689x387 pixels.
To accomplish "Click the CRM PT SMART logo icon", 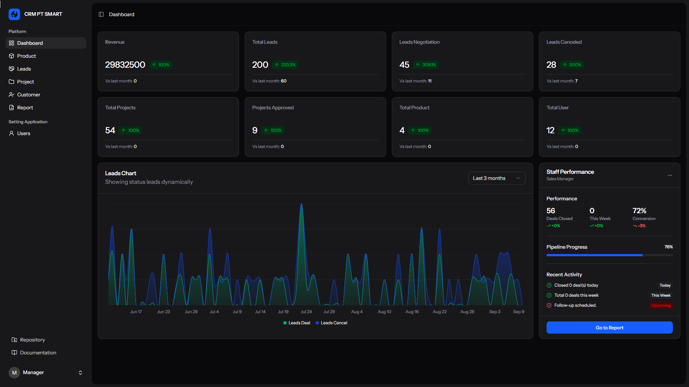I will click(x=14, y=14).
